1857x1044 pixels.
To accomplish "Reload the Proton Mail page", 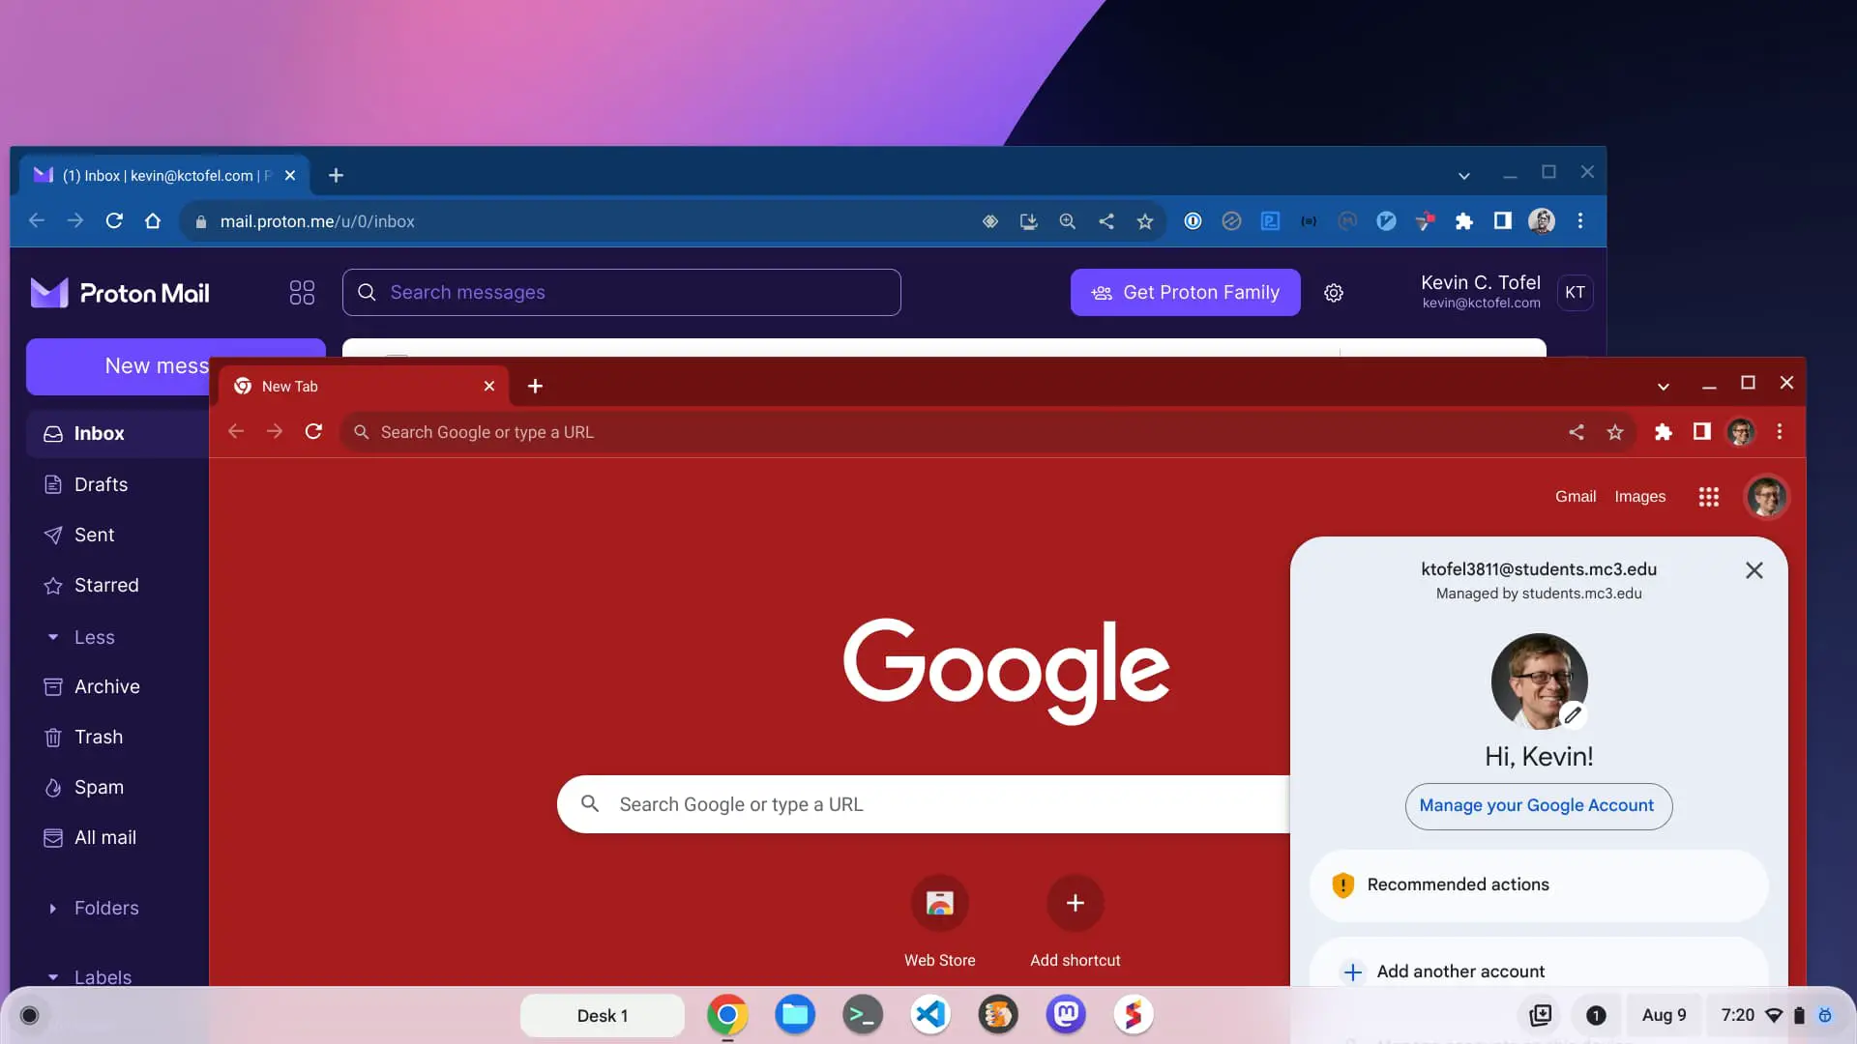I will point(114,220).
